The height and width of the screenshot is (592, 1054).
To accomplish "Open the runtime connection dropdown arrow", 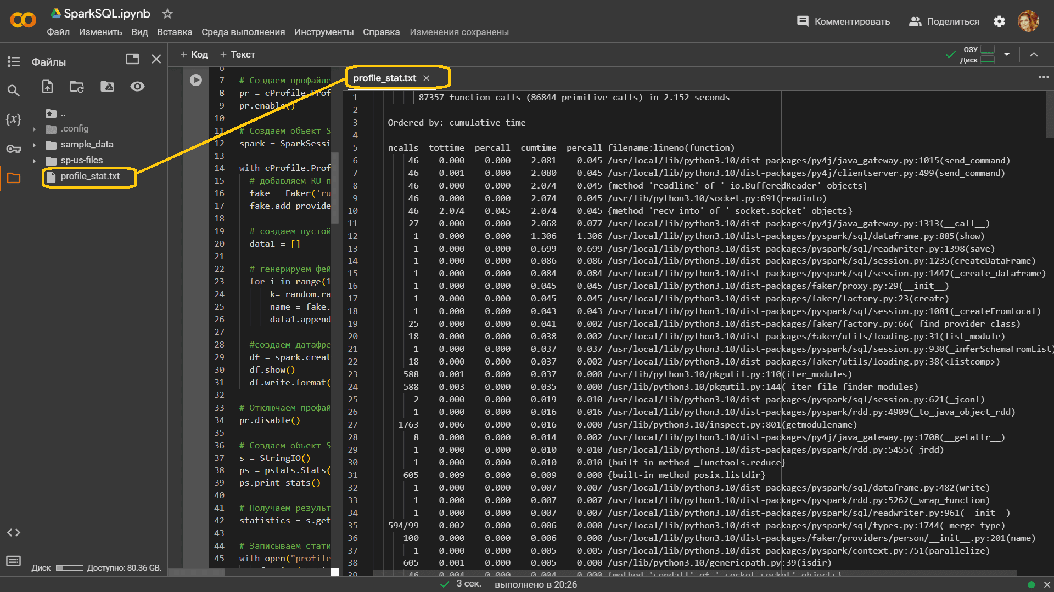I will tap(1007, 54).
